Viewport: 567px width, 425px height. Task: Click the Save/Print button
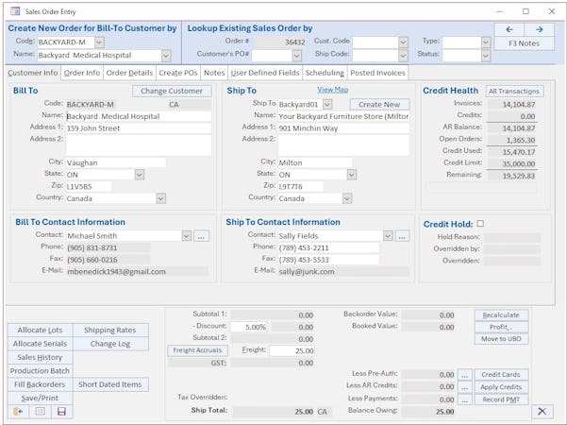pos(40,399)
